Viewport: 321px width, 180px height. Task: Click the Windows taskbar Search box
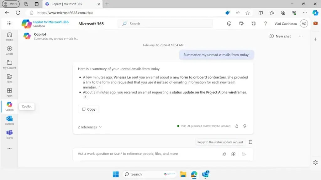click(150, 174)
